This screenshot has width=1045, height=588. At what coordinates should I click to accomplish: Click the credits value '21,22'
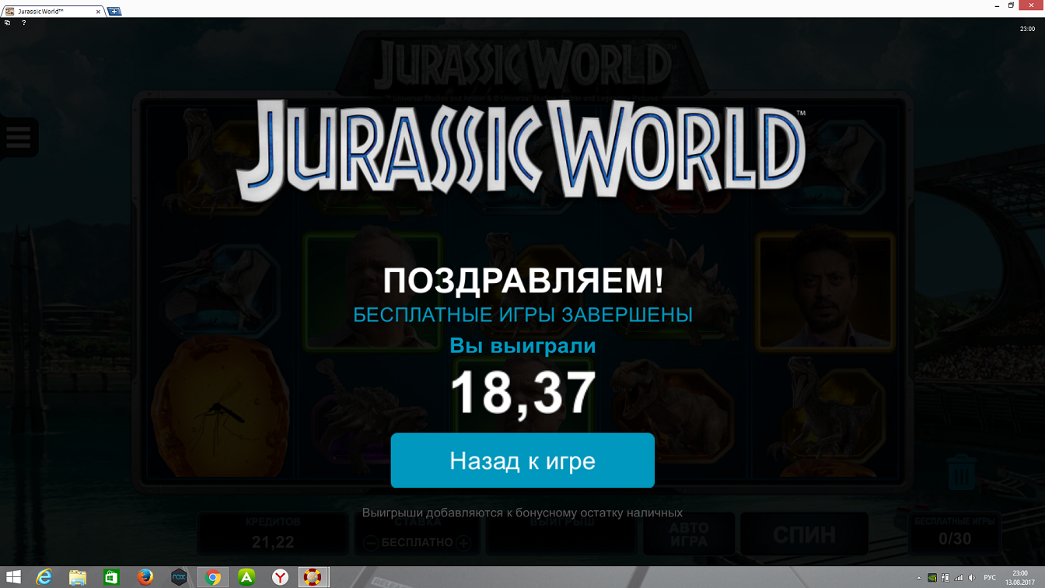coord(273,541)
